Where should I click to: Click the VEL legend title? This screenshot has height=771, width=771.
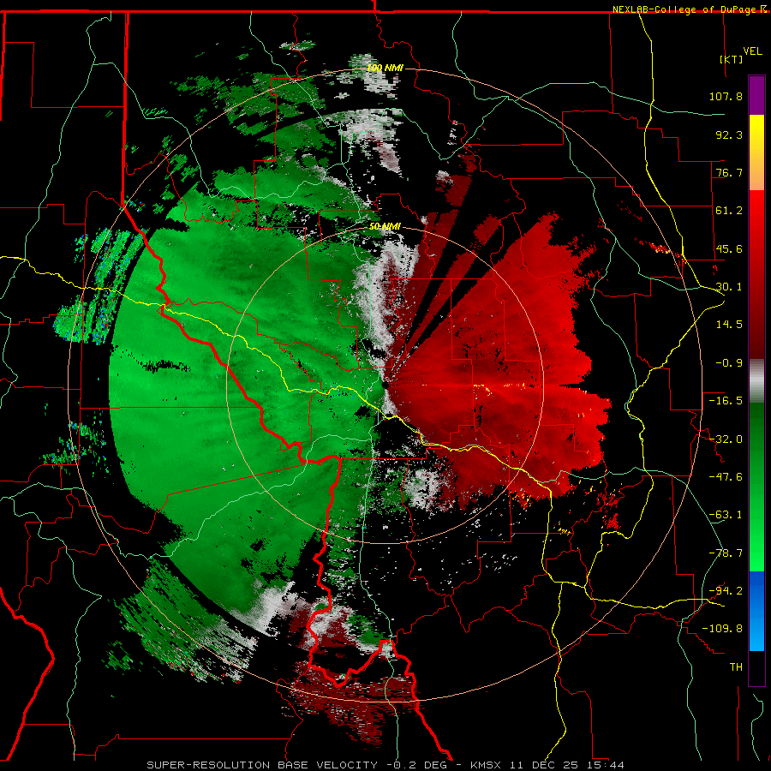(x=752, y=51)
